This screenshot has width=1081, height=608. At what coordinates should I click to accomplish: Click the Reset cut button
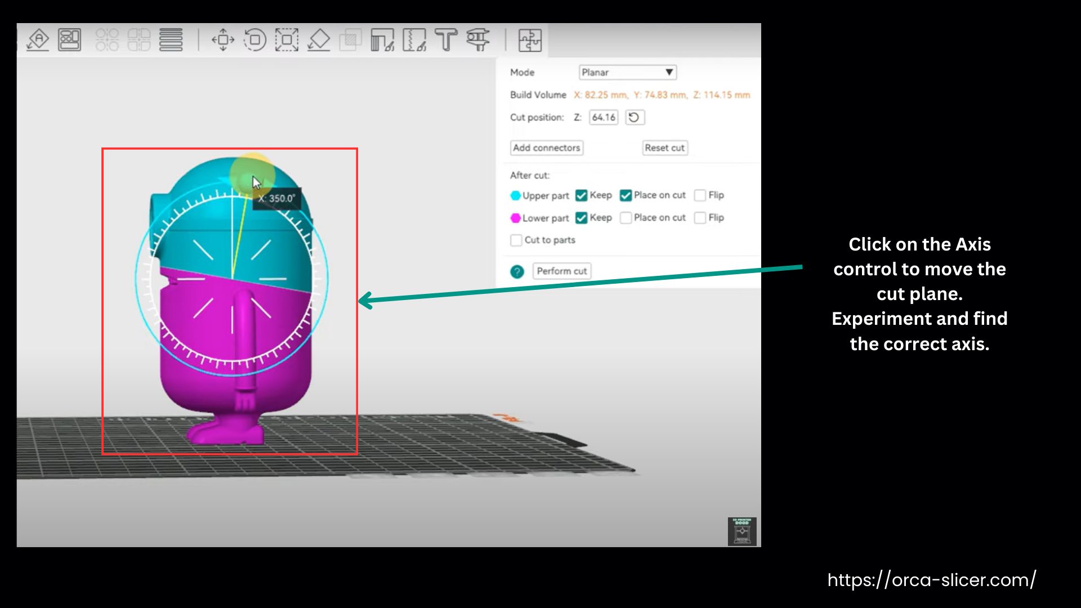pos(665,147)
